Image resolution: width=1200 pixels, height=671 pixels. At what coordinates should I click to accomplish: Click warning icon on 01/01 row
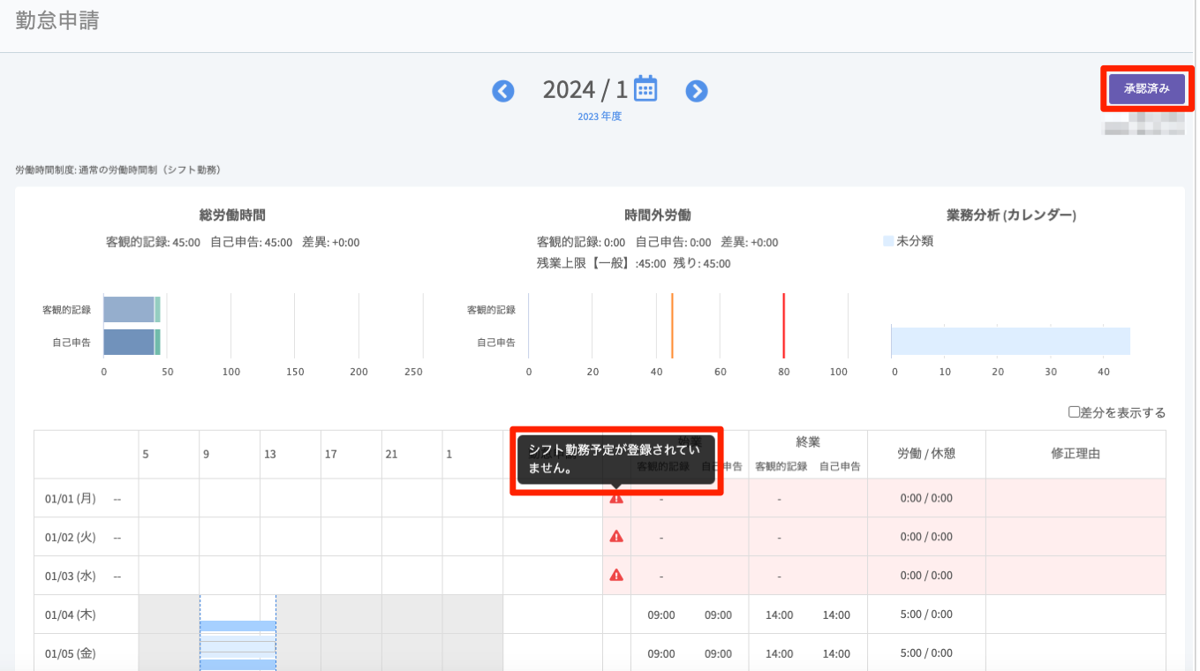click(x=616, y=498)
